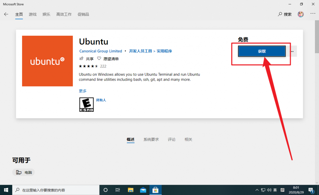This screenshot has height=195, width=319.
Task: Open the 实用程序 subcategory link
Action: pos(164,51)
